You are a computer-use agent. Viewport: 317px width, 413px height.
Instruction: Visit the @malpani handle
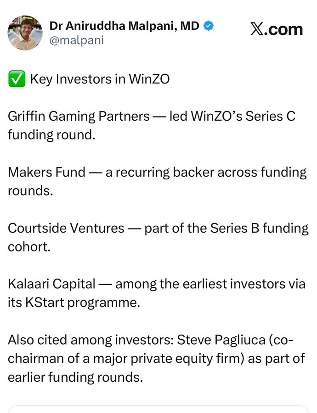pos(76,40)
